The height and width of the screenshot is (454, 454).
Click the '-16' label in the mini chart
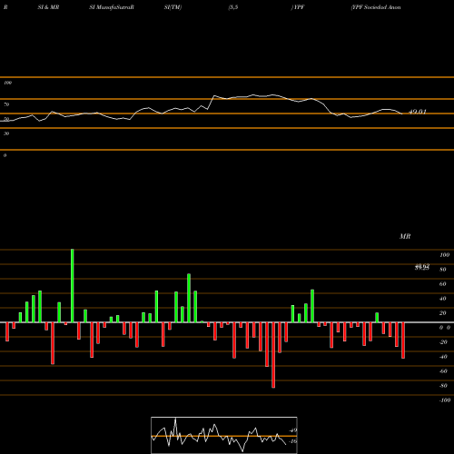[292, 441]
